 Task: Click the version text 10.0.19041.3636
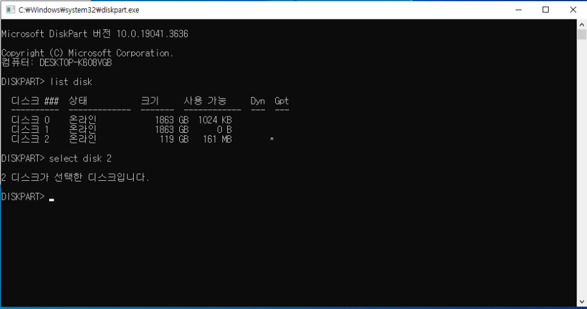click(152, 34)
